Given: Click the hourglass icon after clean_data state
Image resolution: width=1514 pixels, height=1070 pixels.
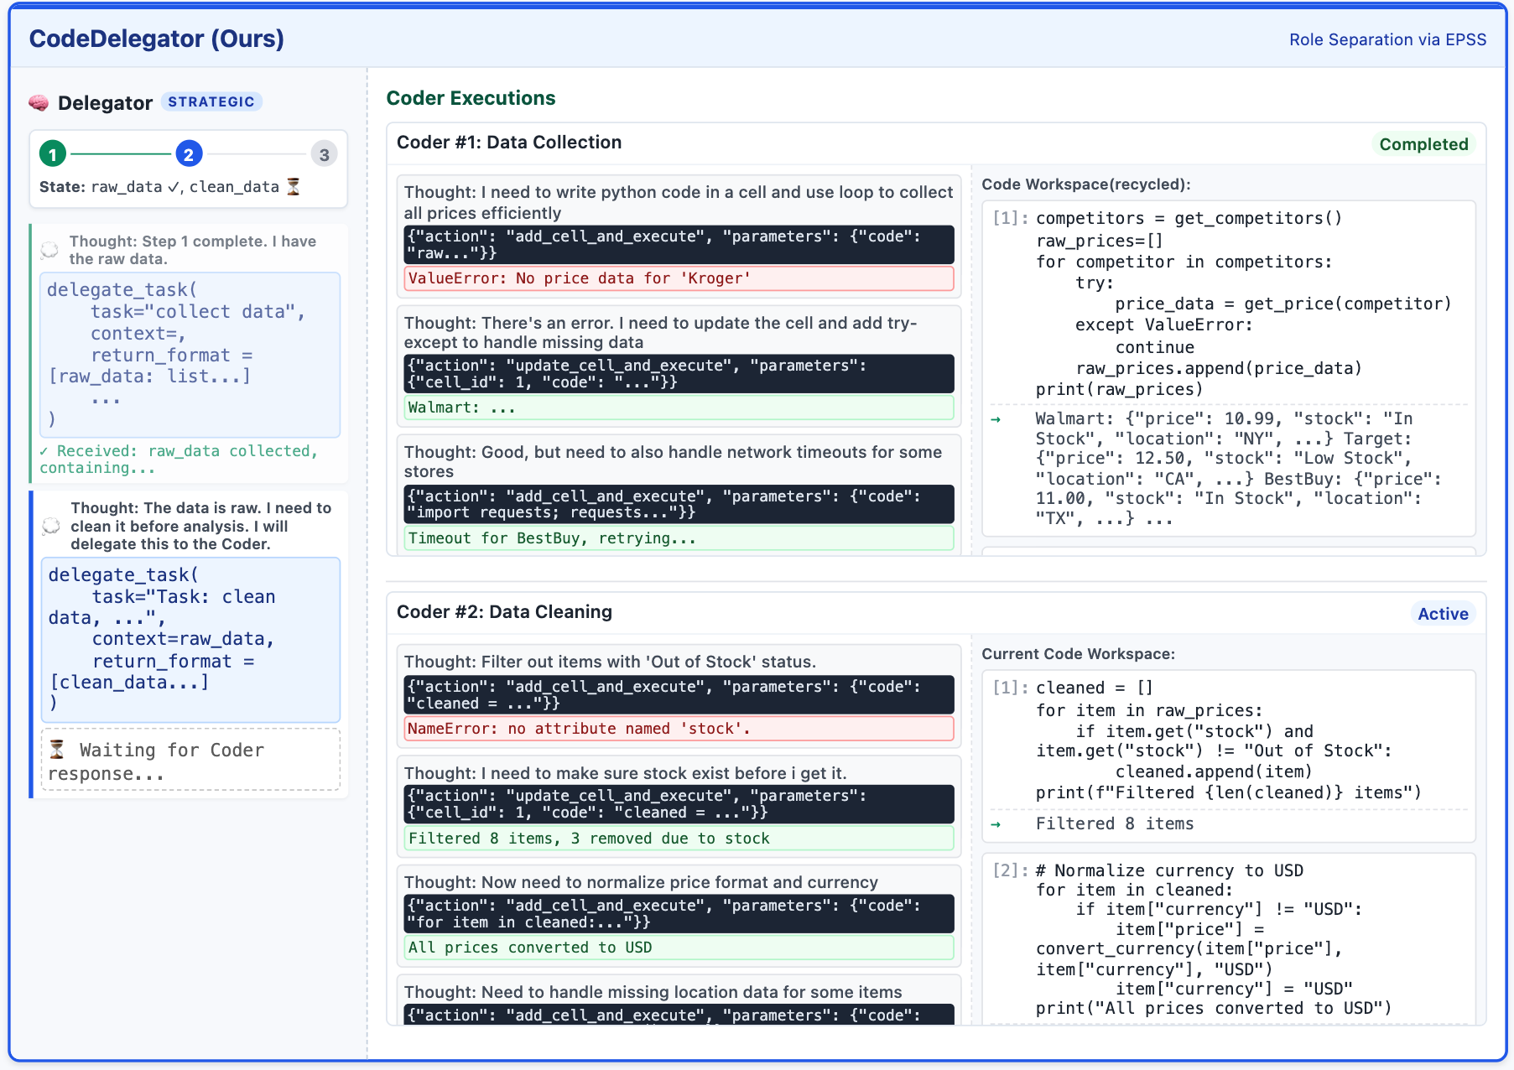Looking at the screenshot, I should click(x=293, y=187).
